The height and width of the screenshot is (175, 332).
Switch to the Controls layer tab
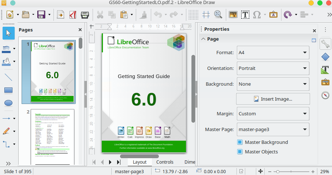[x=165, y=162]
